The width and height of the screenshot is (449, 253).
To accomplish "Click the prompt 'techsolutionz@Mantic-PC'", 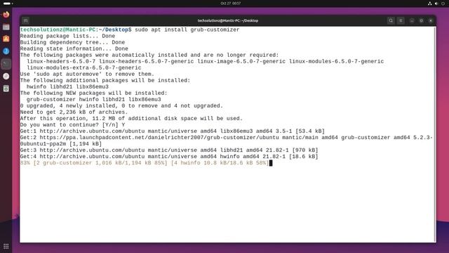I will click(x=58, y=30).
